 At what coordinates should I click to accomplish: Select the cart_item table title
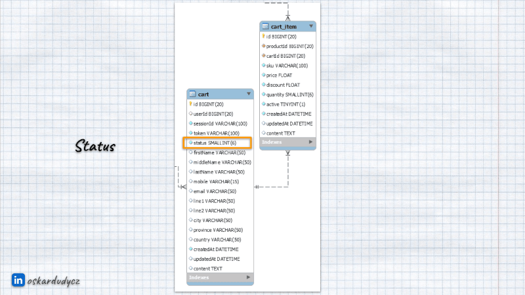coord(283,26)
